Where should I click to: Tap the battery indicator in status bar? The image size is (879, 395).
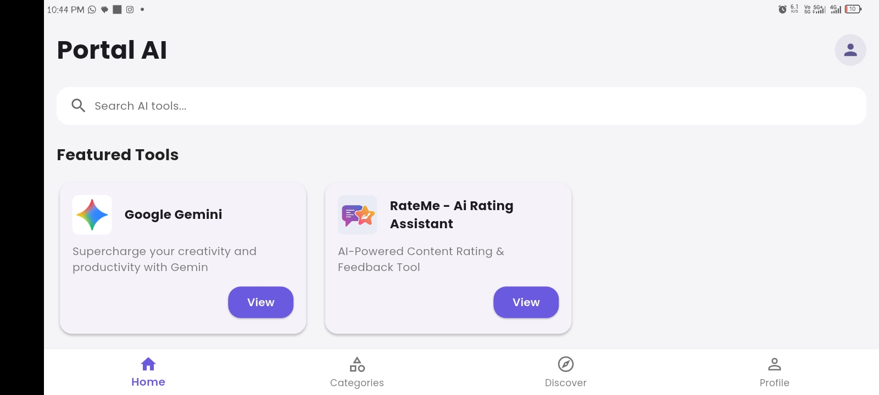tap(853, 9)
